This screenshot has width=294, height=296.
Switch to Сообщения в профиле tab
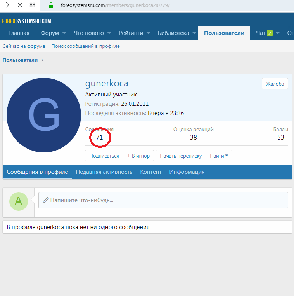coord(37,172)
